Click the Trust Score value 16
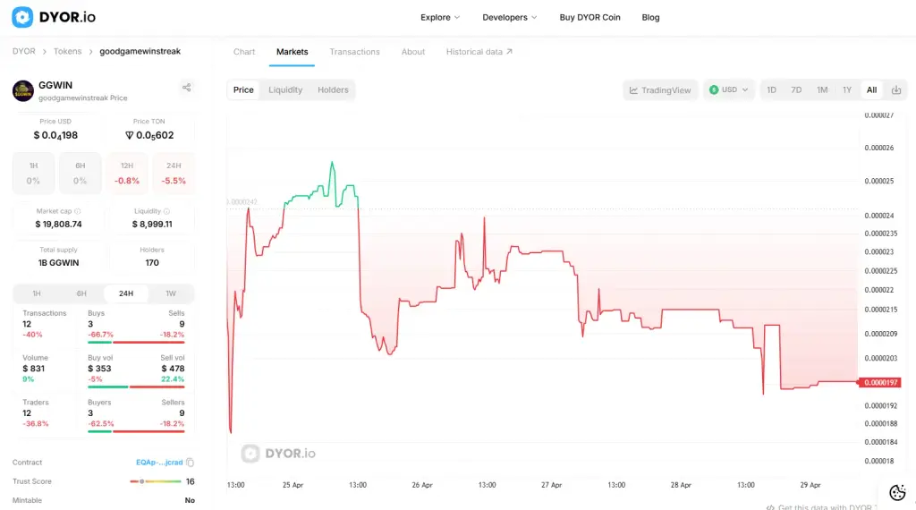Viewport: 916px width, 510px height. click(190, 481)
